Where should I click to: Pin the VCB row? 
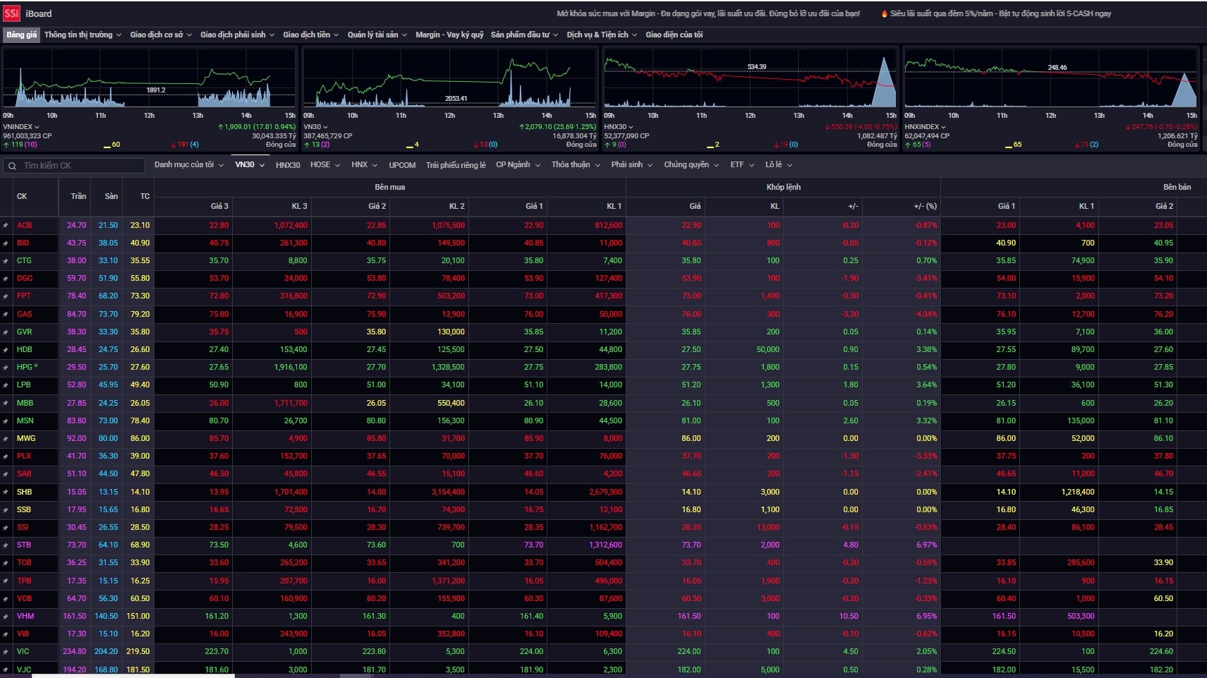(6, 599)
